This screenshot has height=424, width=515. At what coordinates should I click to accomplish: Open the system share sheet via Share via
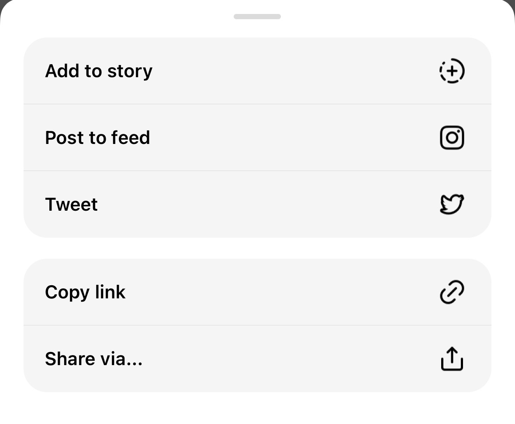click(257, 359)
